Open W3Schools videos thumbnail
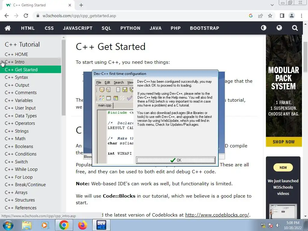 coord(283,211)
